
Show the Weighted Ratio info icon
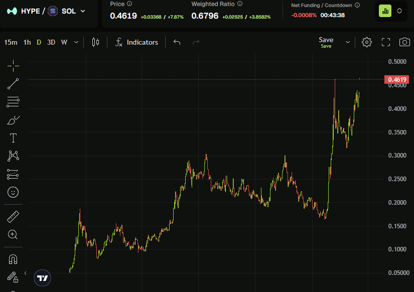[x=240, y=4]
